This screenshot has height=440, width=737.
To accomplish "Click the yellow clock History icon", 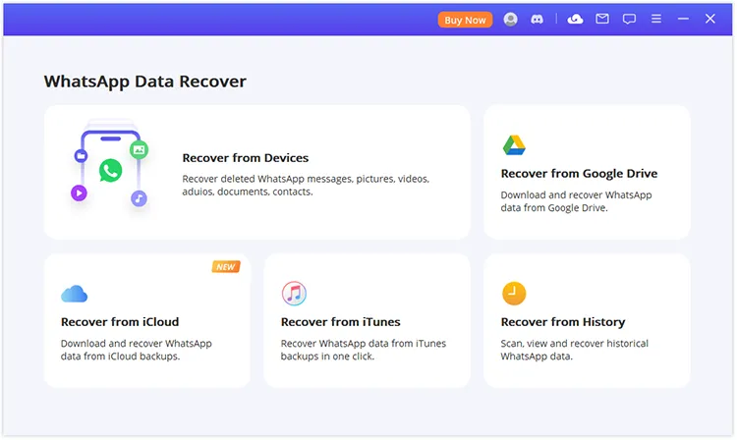I will tap(514, 294).
